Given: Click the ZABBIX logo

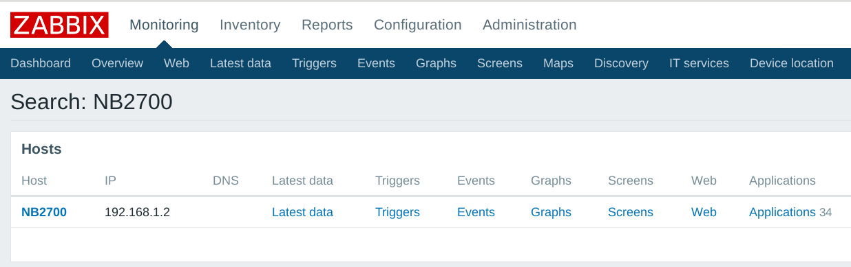Looking at the screenshot, I should tap(59, 25).
